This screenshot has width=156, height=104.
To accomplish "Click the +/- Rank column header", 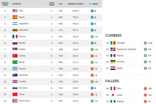I will [x=94, y=4].
